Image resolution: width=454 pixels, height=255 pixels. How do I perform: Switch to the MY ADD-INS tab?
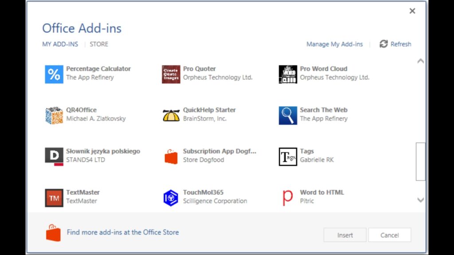tap(60, 44)
